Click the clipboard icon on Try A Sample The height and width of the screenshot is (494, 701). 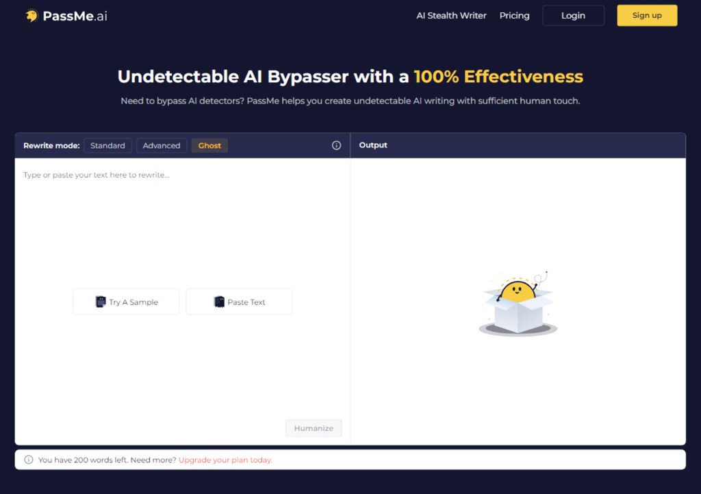[x=98, y=301]
